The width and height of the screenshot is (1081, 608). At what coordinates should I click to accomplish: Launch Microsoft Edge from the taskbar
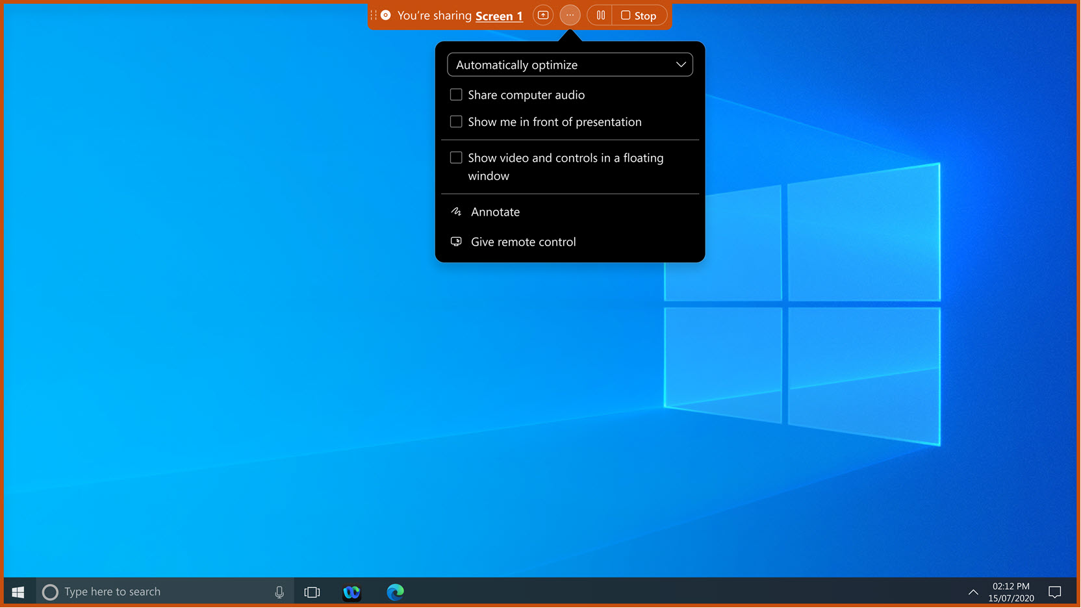(395, 592)
